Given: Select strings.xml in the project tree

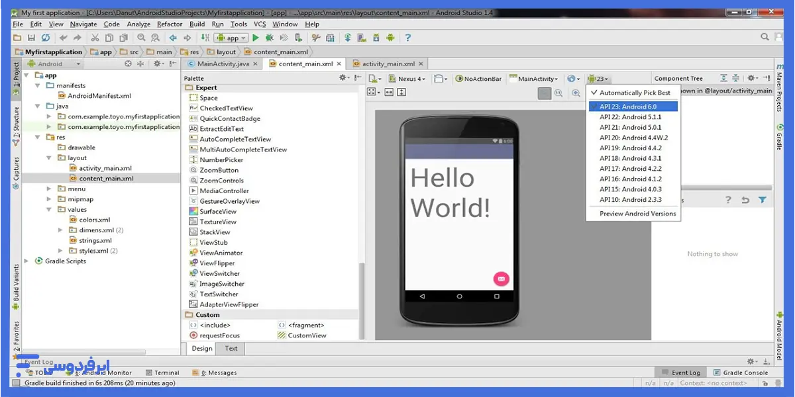Looking at the screenshot, I should [90, 241].
